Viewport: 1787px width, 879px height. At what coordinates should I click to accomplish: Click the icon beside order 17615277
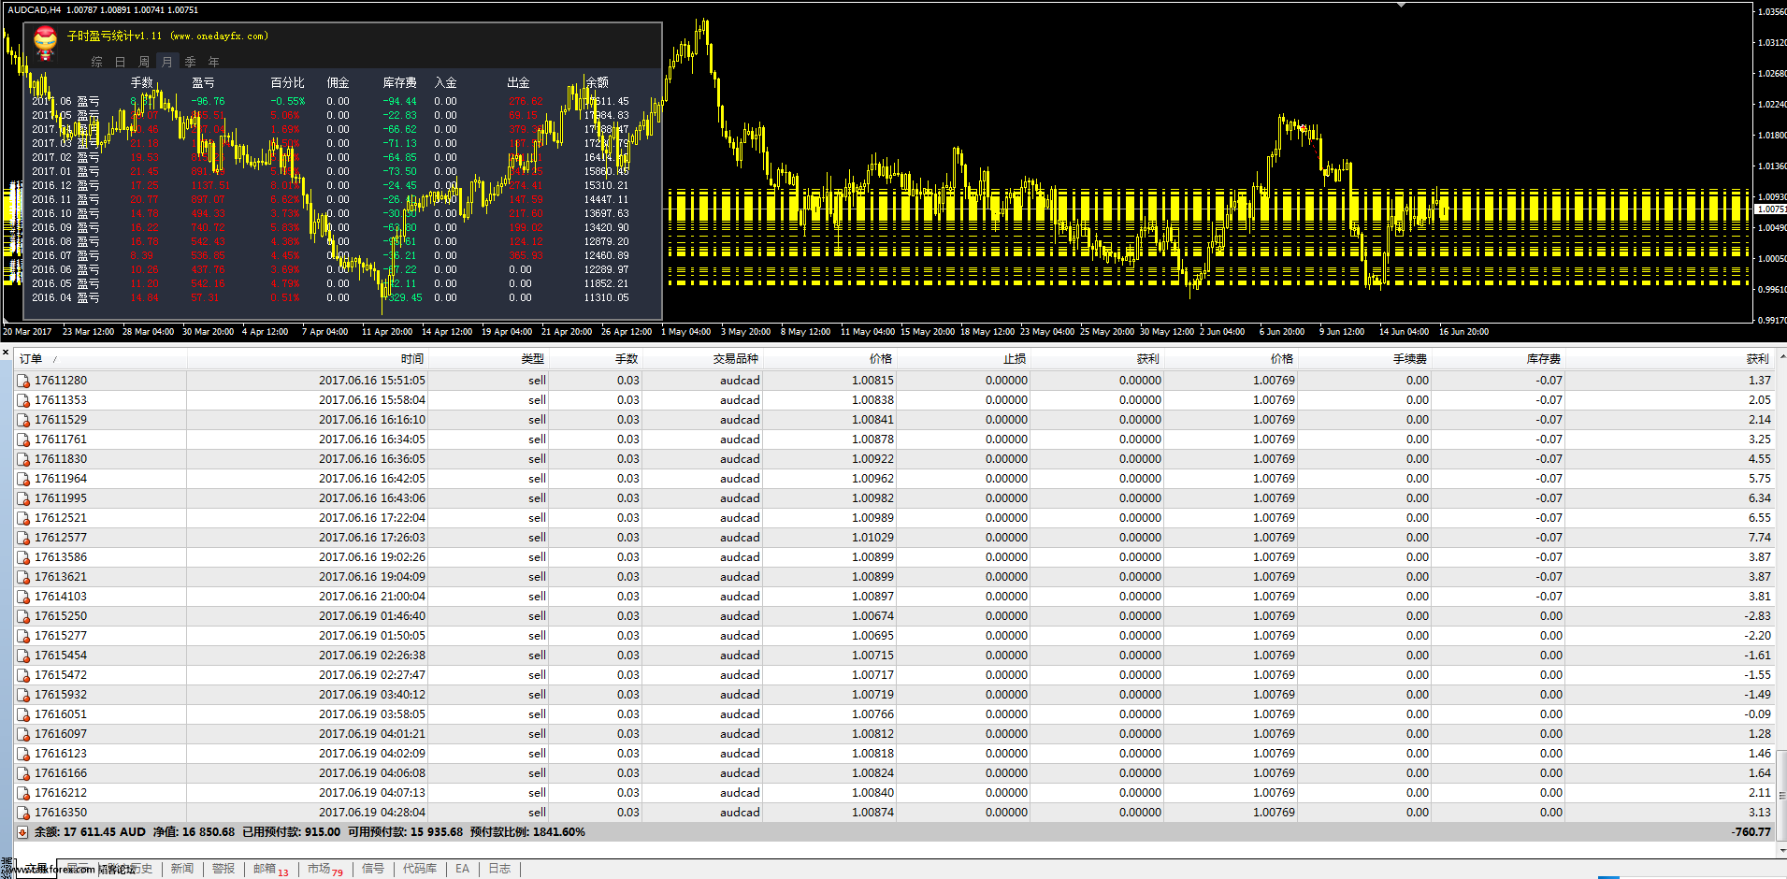[x=23, y=636]
